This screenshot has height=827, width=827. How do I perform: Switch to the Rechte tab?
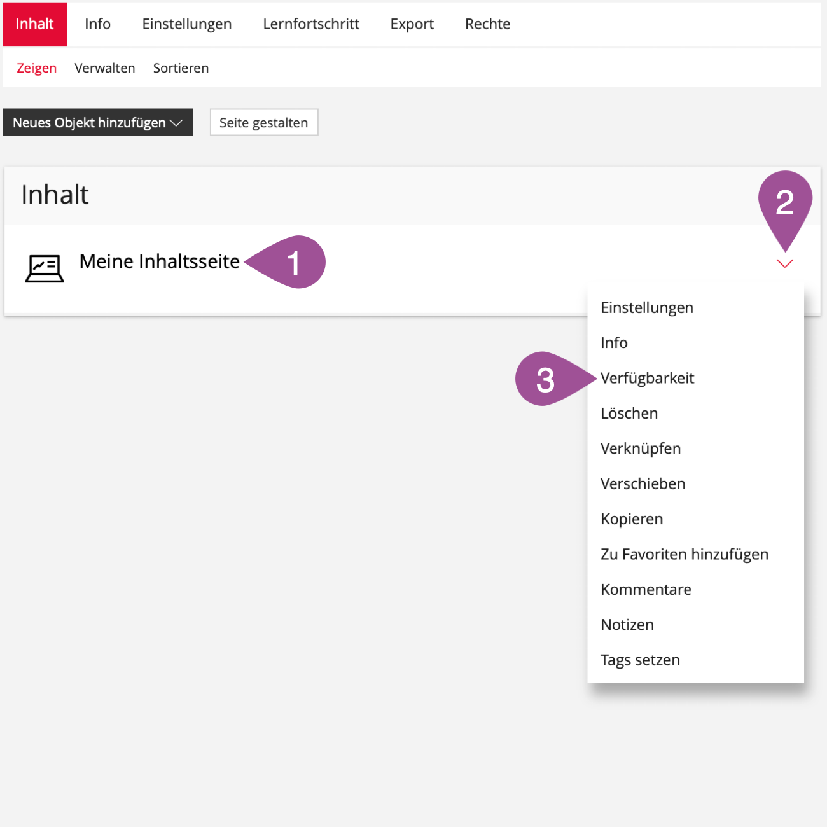pyautogui.click(x=487, y=24)
